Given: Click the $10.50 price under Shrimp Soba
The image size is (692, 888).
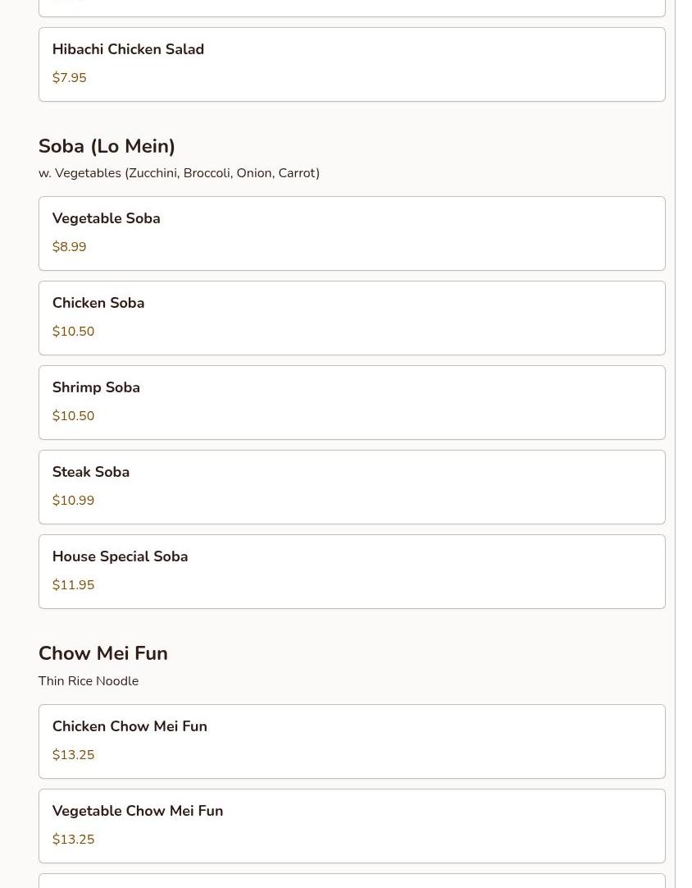Looking at the screenshot, I should pyautogui.click(x=73, y=416).
